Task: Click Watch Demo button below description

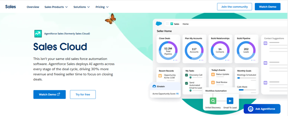Action: point(49,95)
